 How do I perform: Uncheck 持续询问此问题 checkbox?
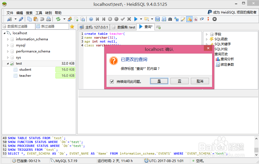112,81
